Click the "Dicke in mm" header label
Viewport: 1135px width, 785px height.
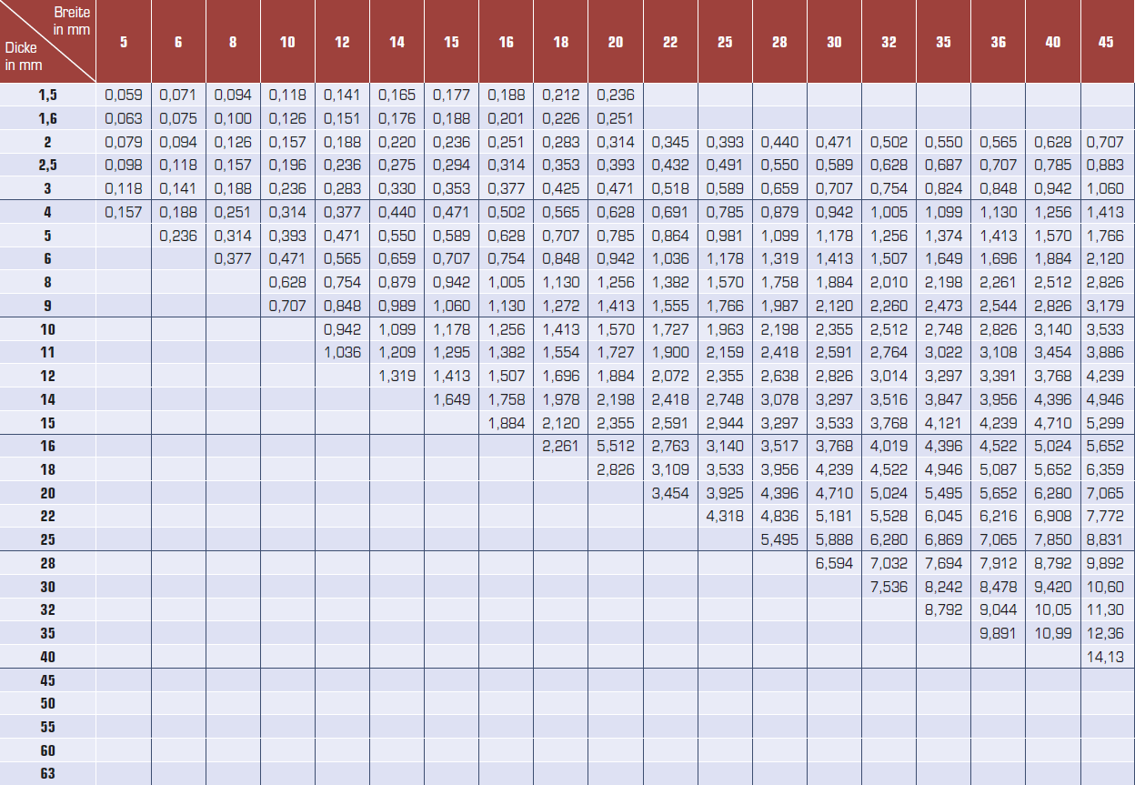24,55
